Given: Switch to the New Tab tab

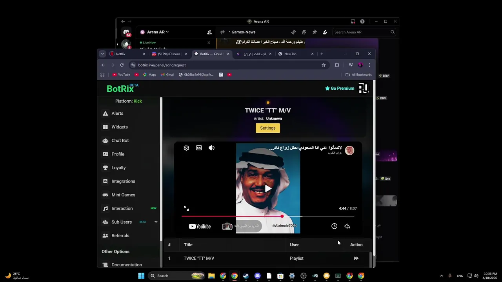Looking at the screenshot, I should click(296, 54).
